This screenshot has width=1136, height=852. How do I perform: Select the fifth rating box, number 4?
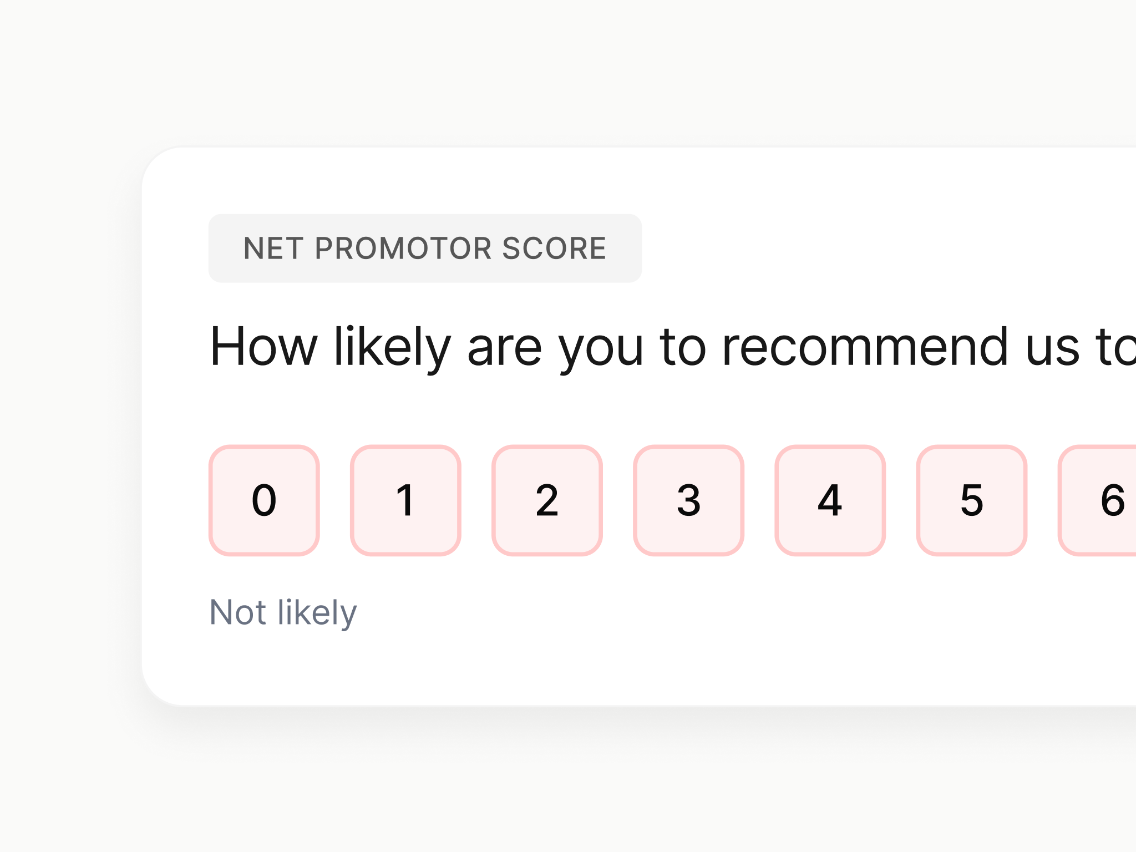coord(830,500)
